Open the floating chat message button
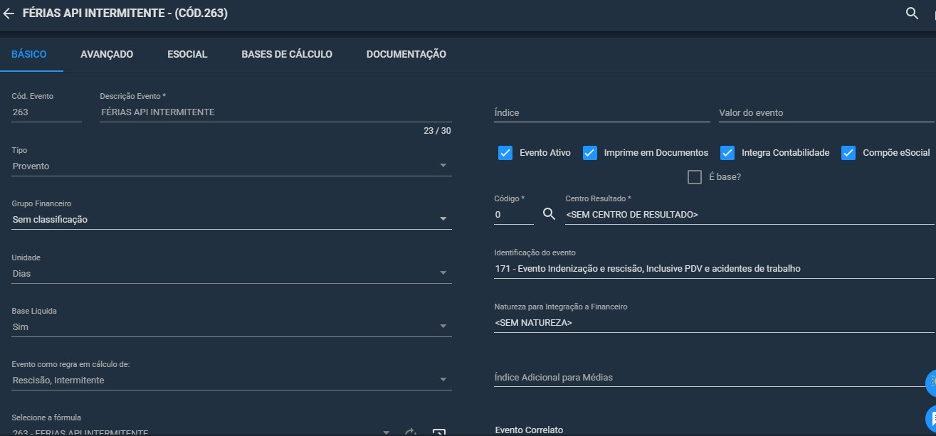 click(930, 418)
